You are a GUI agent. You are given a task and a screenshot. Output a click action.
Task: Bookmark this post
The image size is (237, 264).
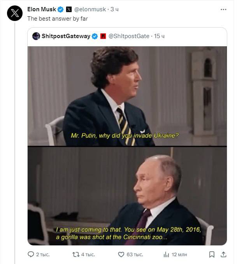(x=212, y=254)
